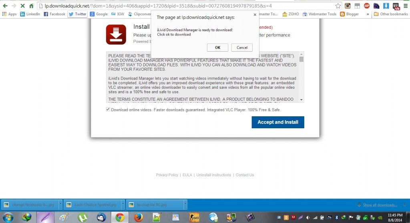Screen dimensions: 410x223
Task: Click the Accept and Install button
Action: pyautogui.click(x=278, y=122)
